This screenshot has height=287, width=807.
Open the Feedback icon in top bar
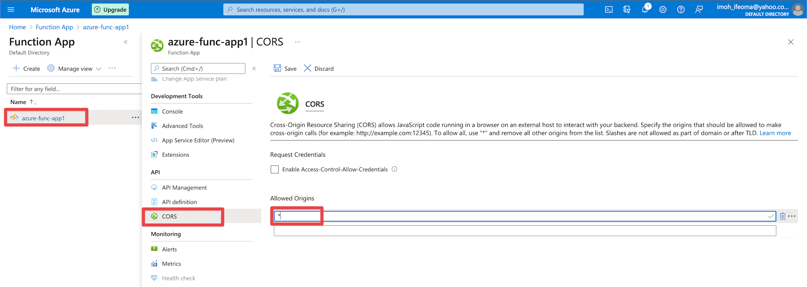pyautogui.click(x=699, y=10)
